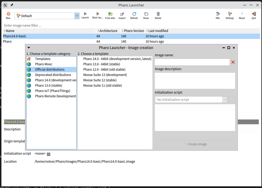Open the Image creation window menu triangle

(29, 48)
